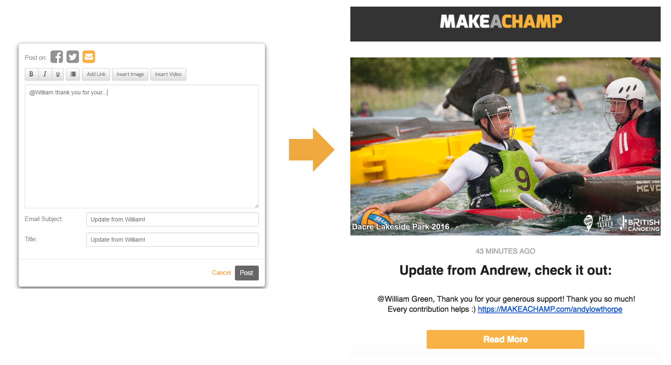Click the Post button
The height and width of the screenshot is (365, 671).
[247, 273]
